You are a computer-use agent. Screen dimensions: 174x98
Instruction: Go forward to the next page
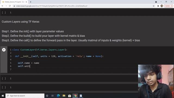(6, 6)
